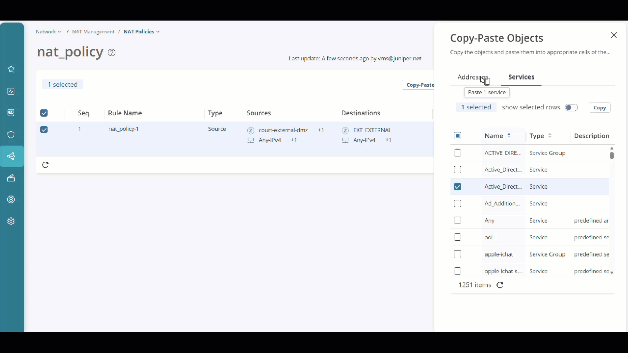Click address icon beside source Any-IPv4

251,141
